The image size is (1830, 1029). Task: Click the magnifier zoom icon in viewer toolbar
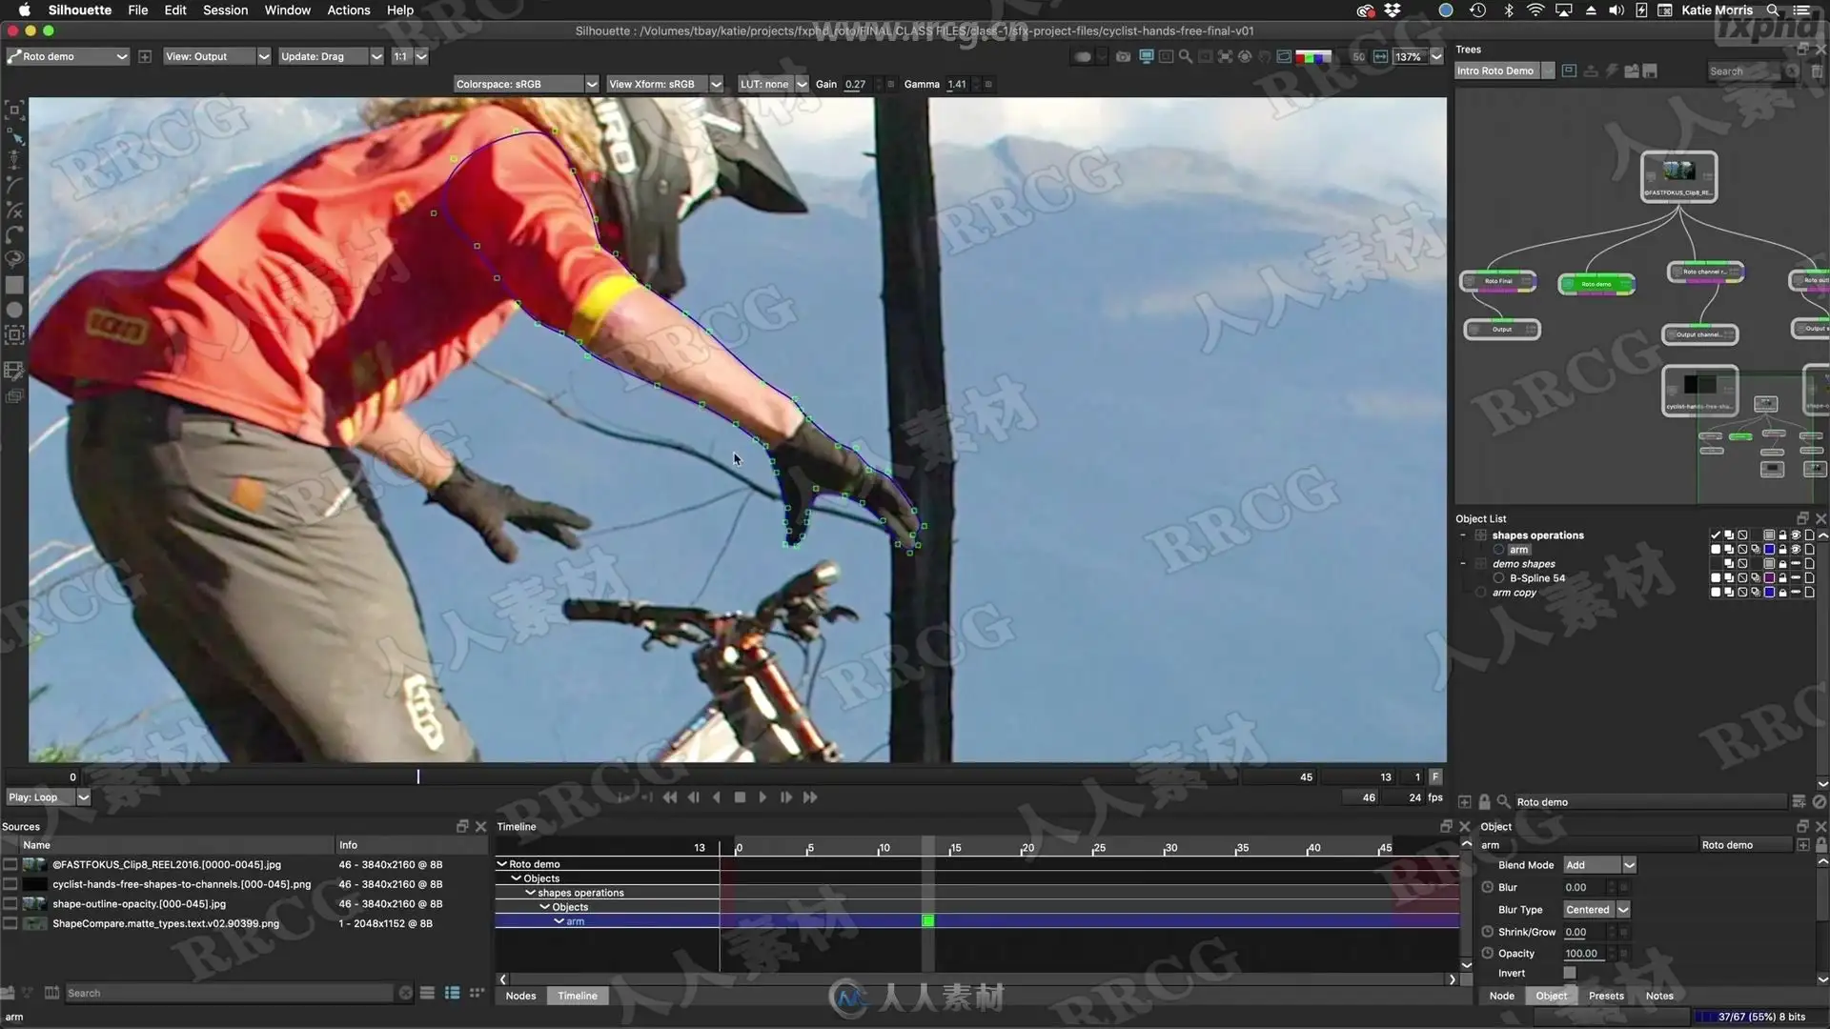(1185, 57)
